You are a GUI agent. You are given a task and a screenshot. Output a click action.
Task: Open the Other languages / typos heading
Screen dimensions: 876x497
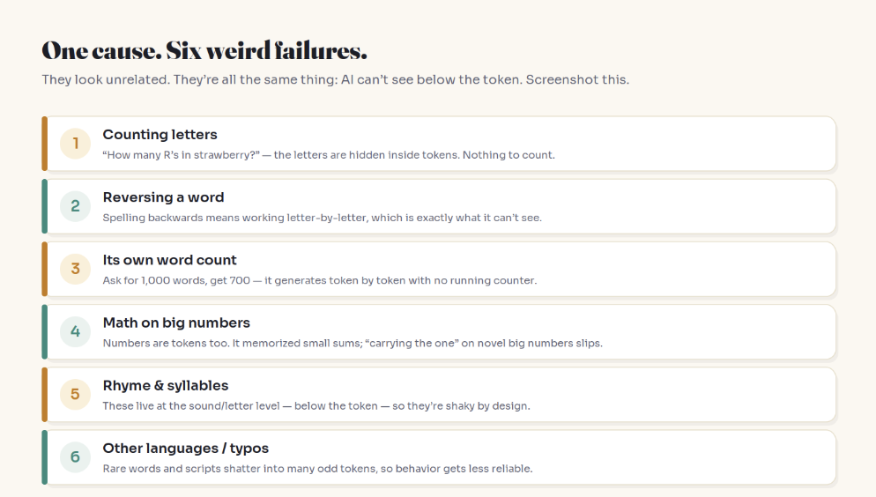185,449
